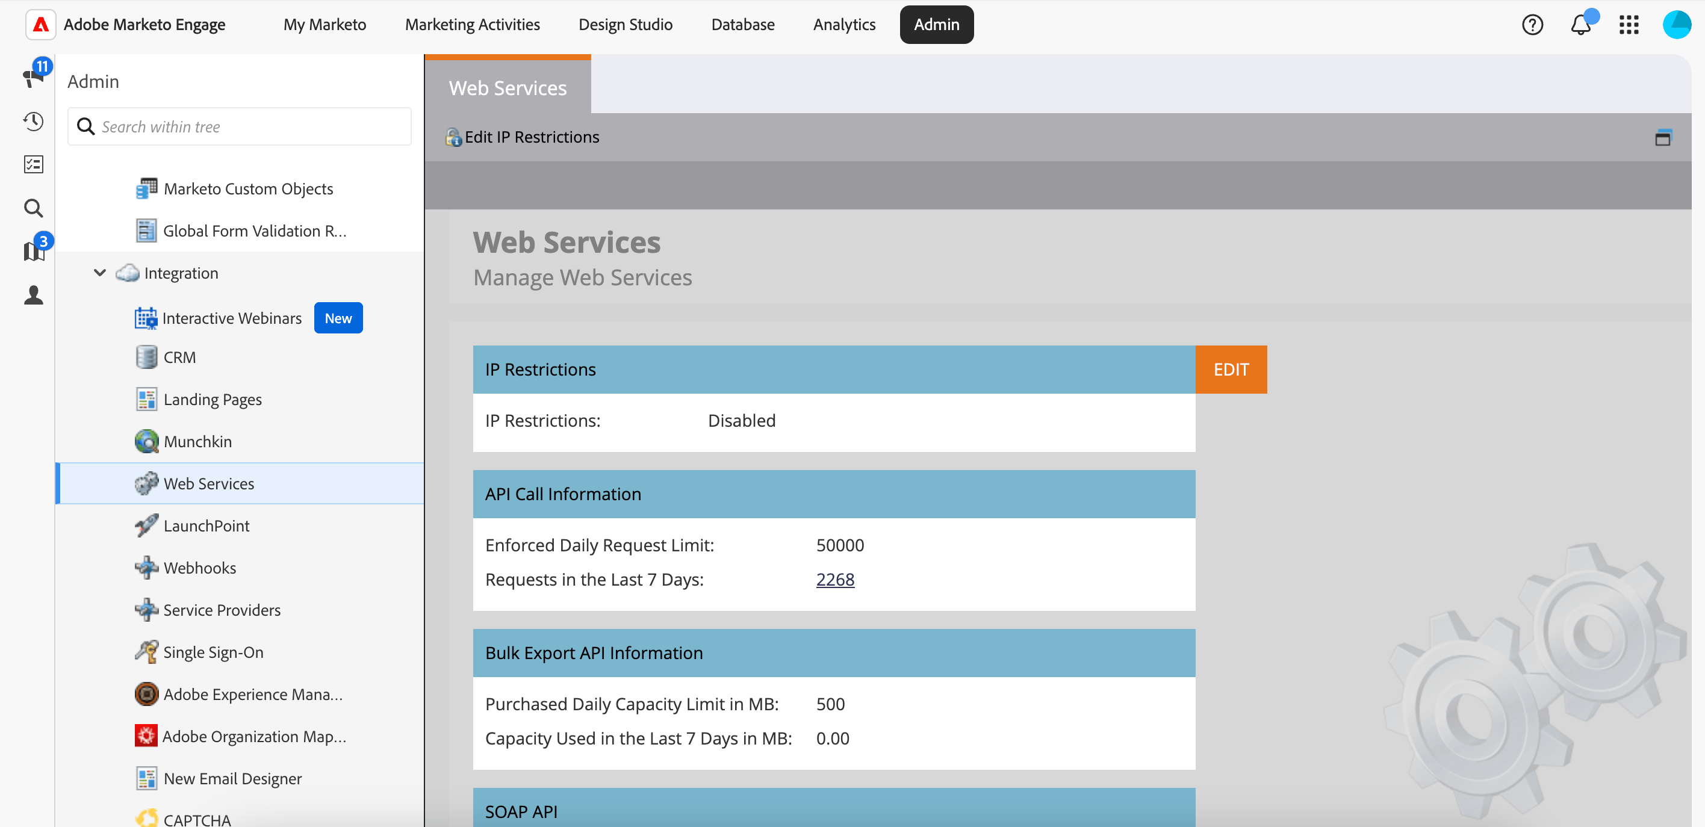
Task: Click the Adobe Experience Manager icon
Action: (x=146, y=694)
